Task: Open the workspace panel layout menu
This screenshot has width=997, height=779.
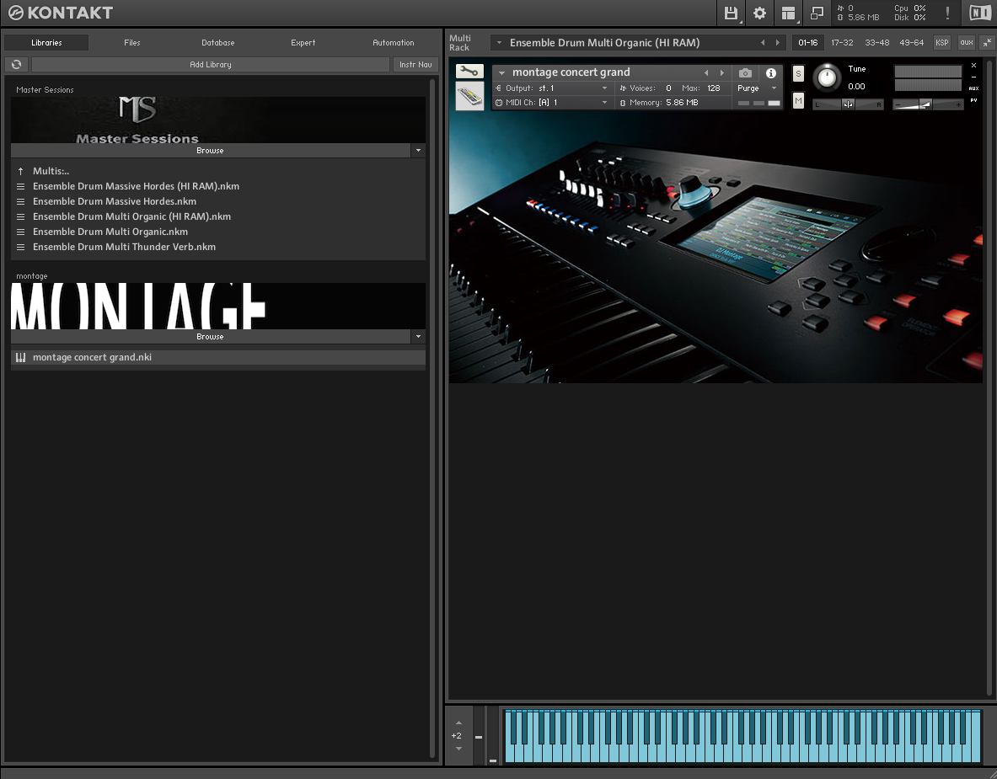Action: (x=789, y=13)
